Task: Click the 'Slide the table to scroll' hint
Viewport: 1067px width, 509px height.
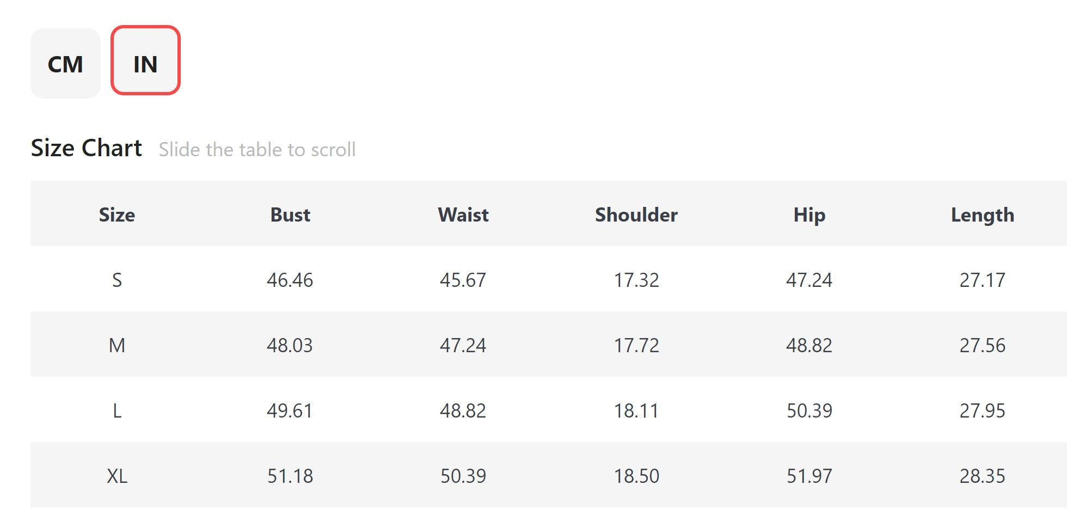Action: (257, 150)
